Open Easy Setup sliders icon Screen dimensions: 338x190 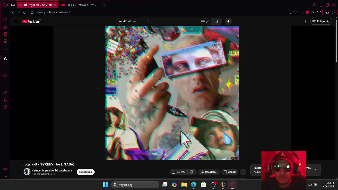tap(334, 12)
